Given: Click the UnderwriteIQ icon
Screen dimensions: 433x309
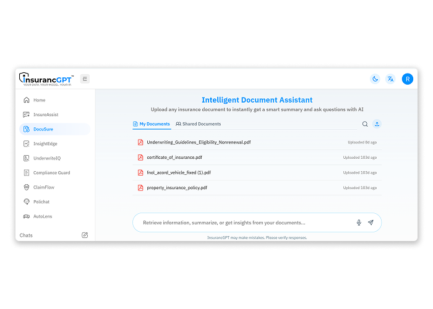Looking at the screenshot, I should [27, 158].
